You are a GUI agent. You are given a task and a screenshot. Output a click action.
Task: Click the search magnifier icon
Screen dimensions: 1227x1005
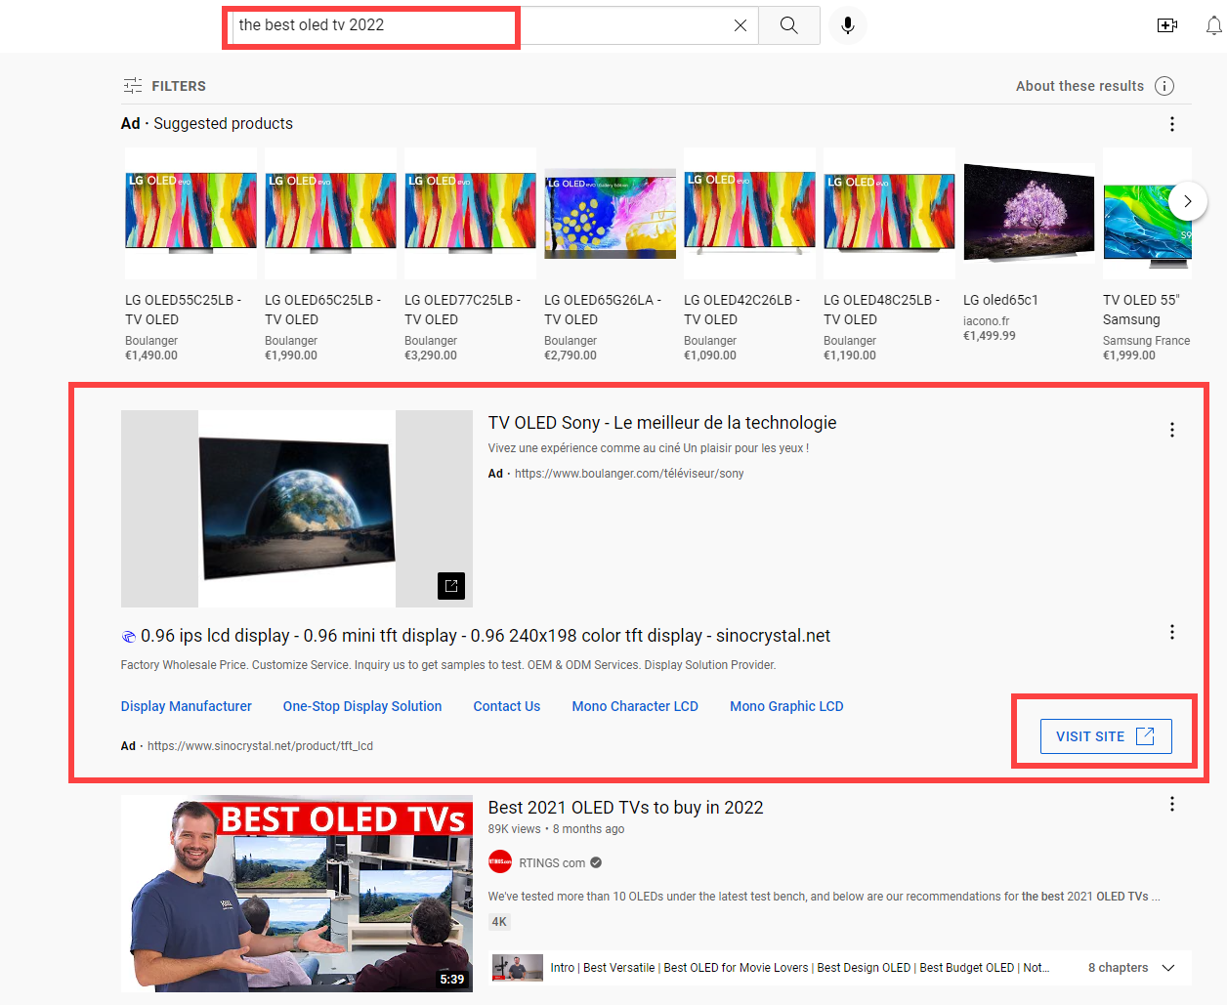pos(788,25)
